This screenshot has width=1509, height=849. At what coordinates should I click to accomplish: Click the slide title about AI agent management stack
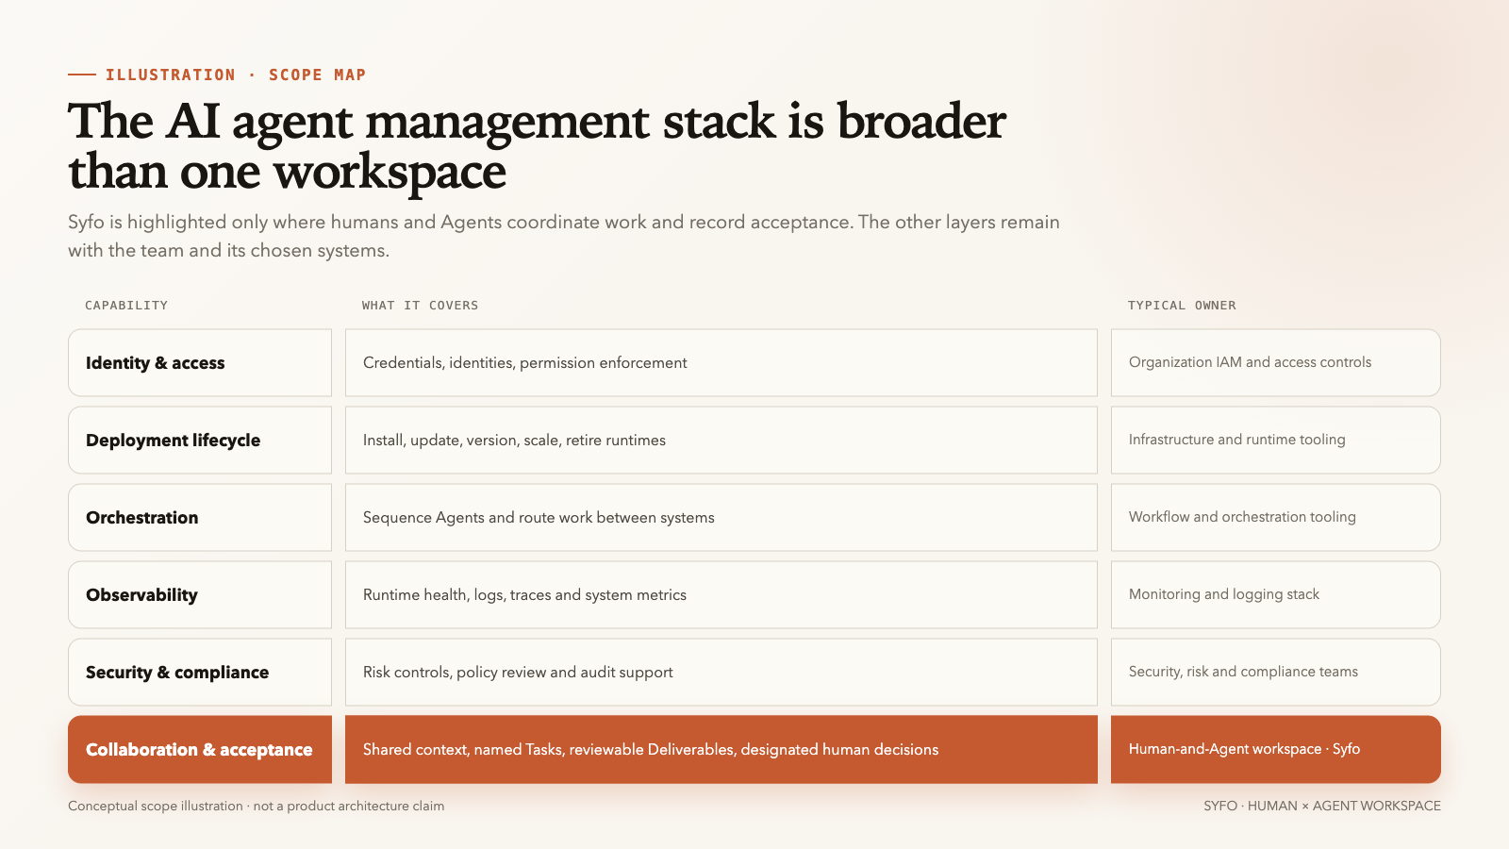pos(537,146)
